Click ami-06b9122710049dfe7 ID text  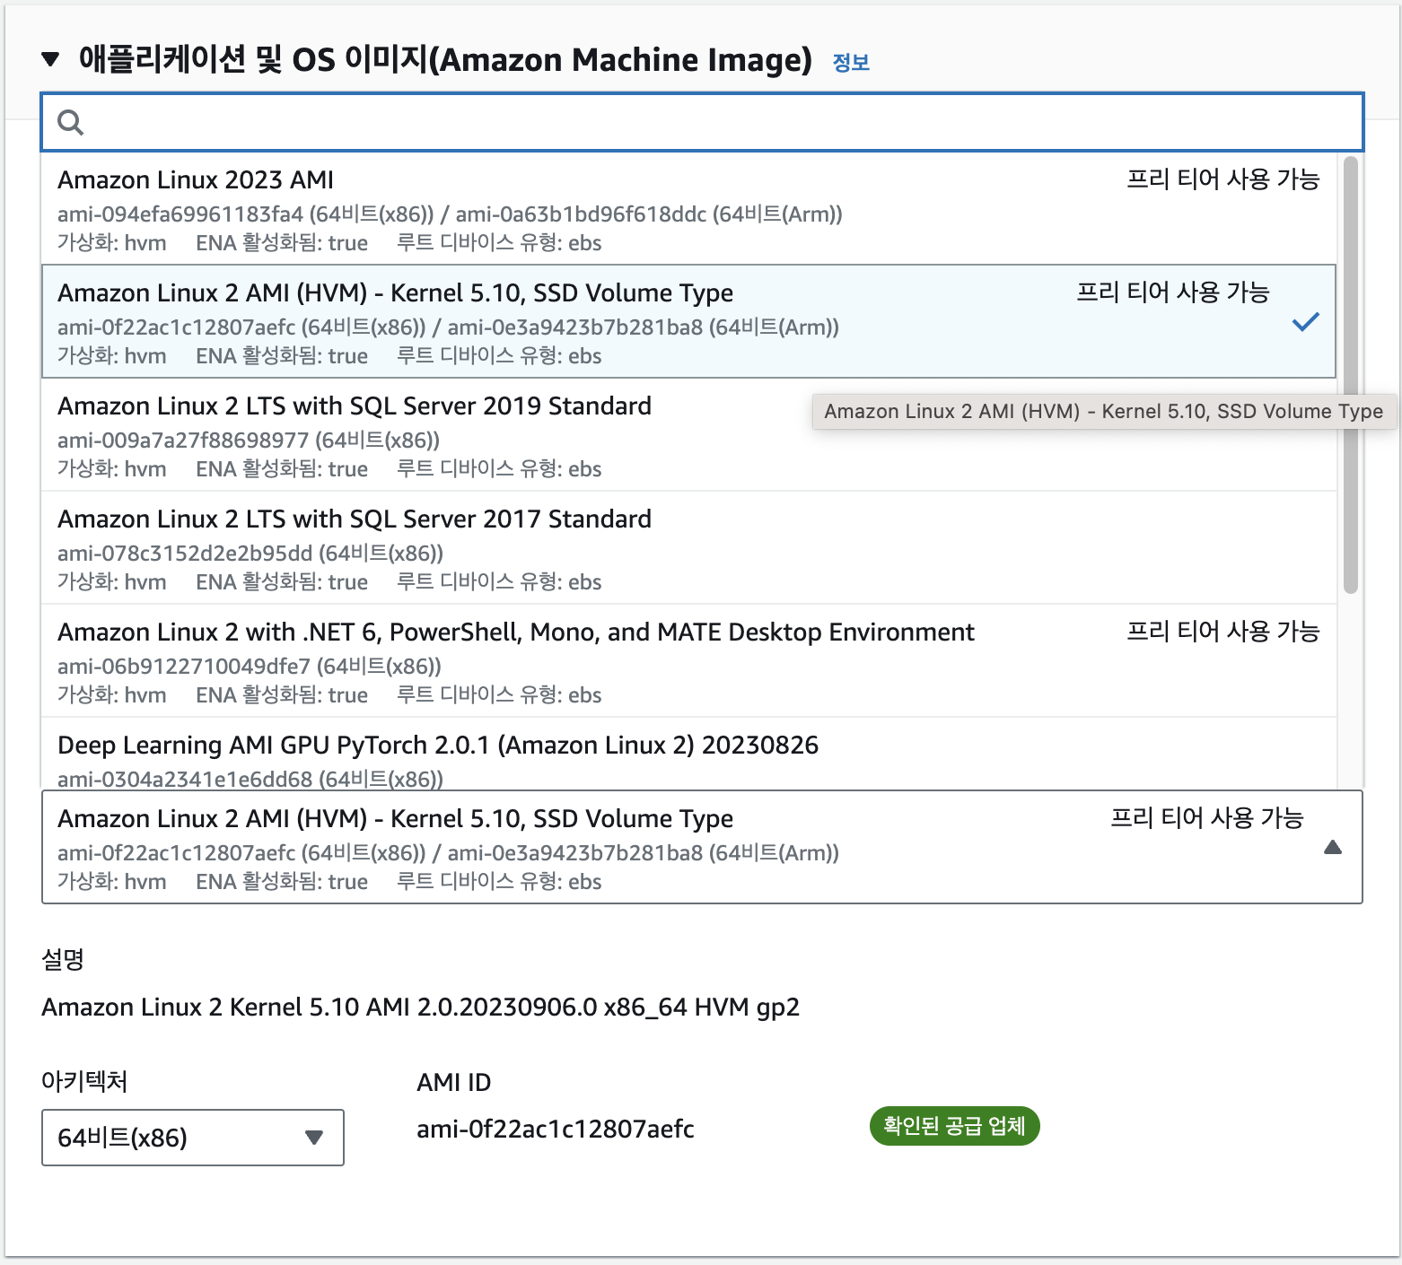(184, 667)
